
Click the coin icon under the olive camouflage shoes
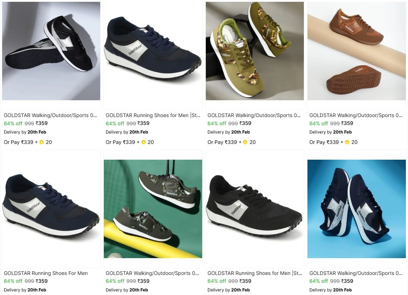point(245,142)
